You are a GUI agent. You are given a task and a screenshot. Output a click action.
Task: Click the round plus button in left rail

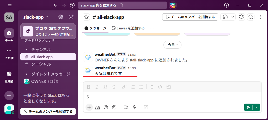(x=9, y=96)
